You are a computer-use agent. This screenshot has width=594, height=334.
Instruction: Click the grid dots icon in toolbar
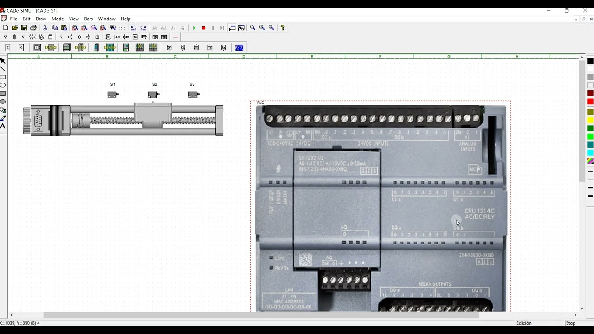(x=122, y=28)
